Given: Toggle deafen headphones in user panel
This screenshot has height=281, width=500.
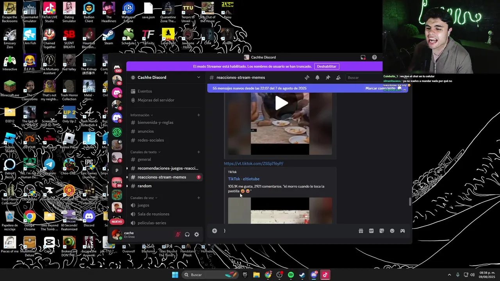Looking at the screenshot, I should pos(187,235).
